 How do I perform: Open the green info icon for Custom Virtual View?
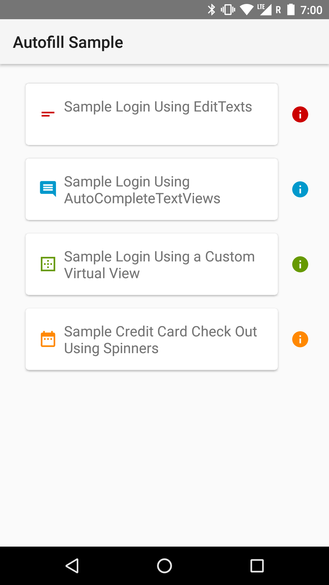click(x=300, y=264)
